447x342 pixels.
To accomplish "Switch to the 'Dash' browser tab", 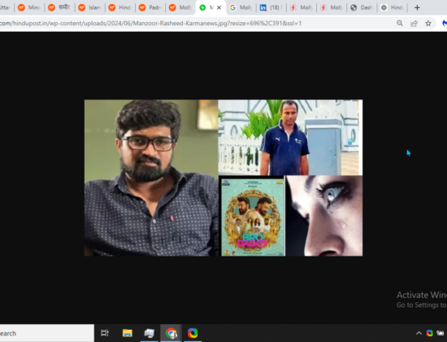I will tap(362, 7).
